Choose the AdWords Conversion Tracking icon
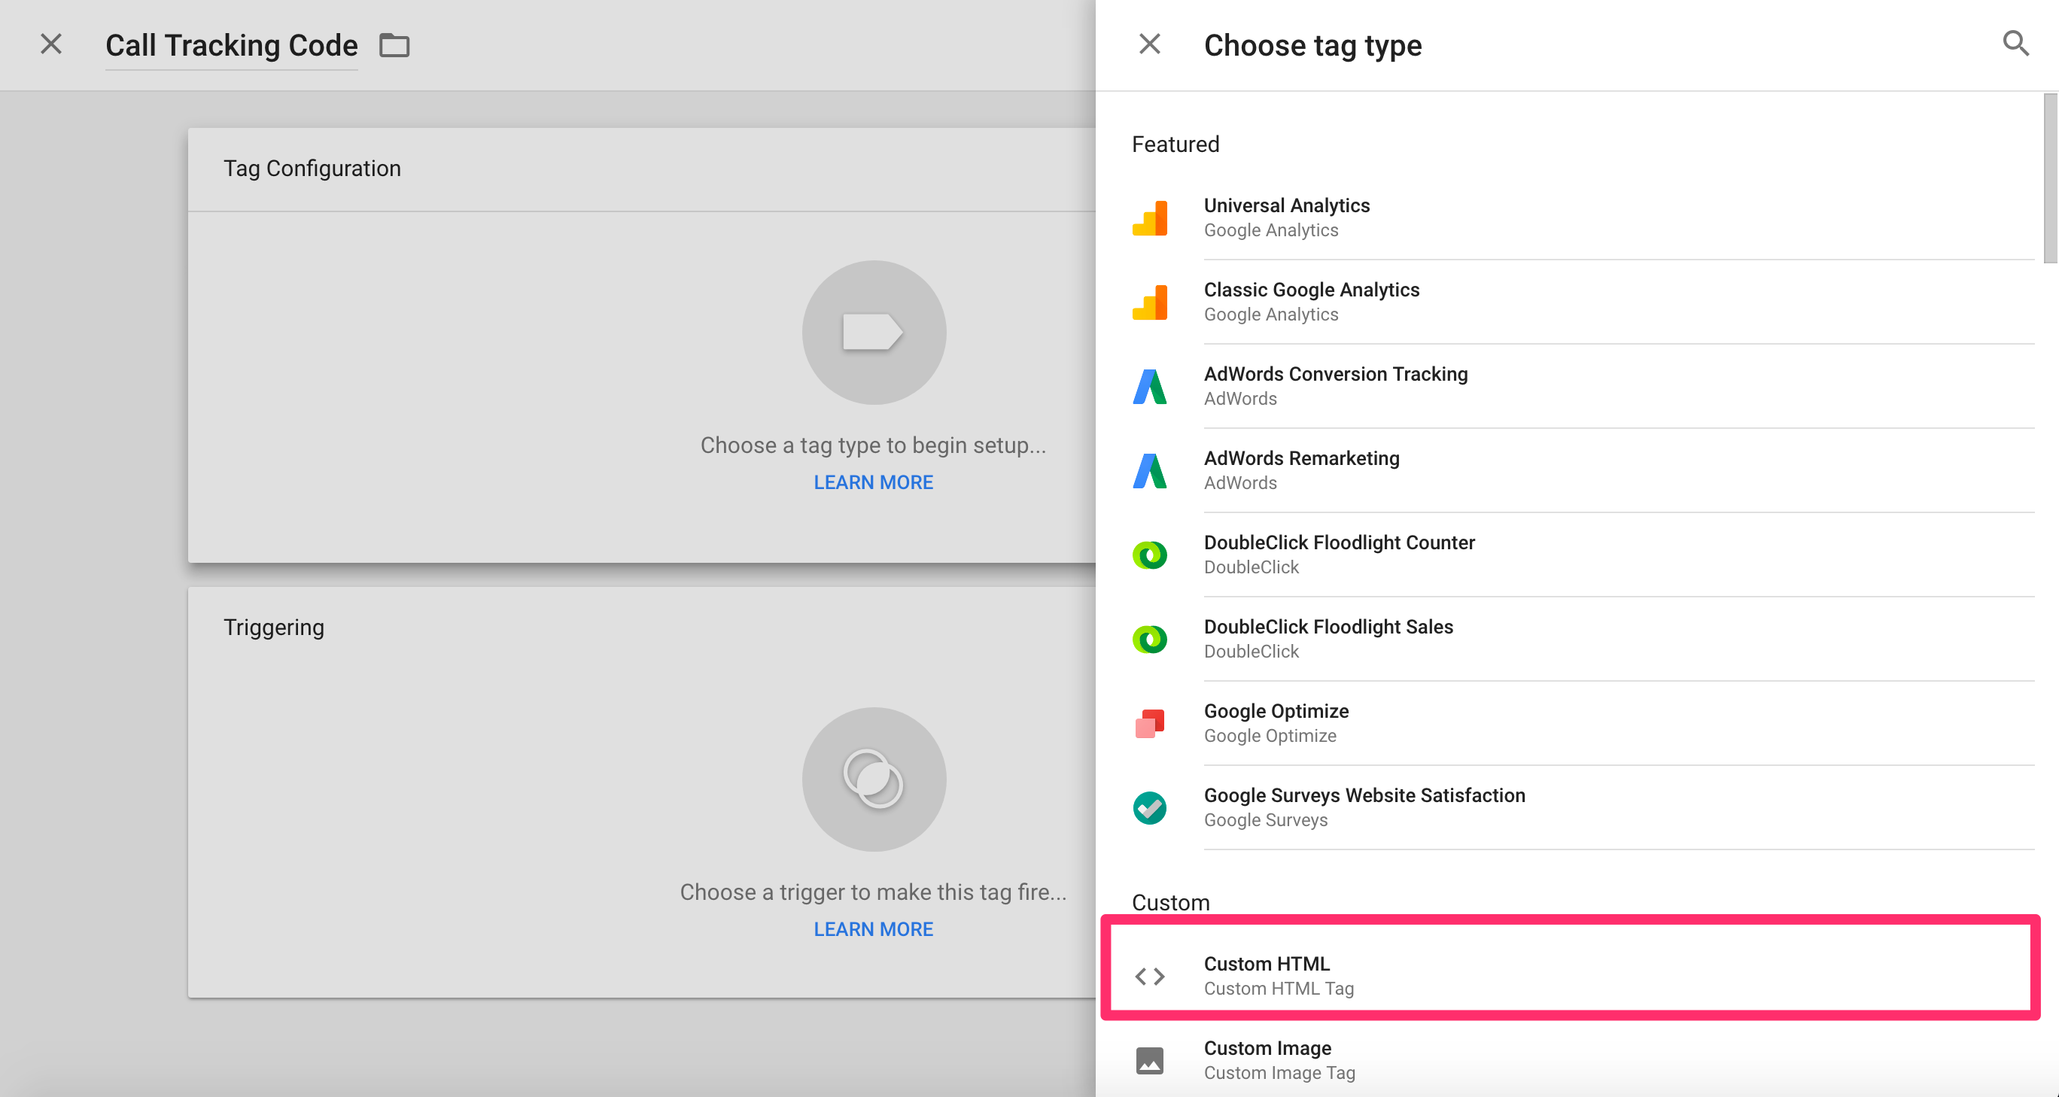The height and width of the screenshot is (1097, 2059). tap(1149, 386)
